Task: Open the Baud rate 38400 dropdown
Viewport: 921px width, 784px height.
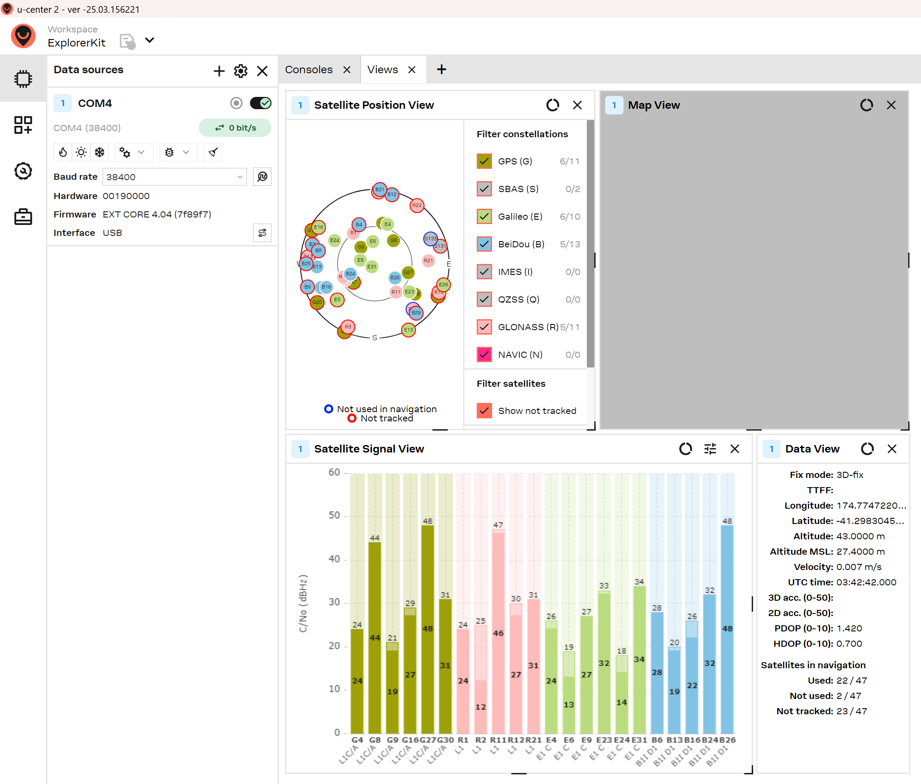Action: click(175, 177)
